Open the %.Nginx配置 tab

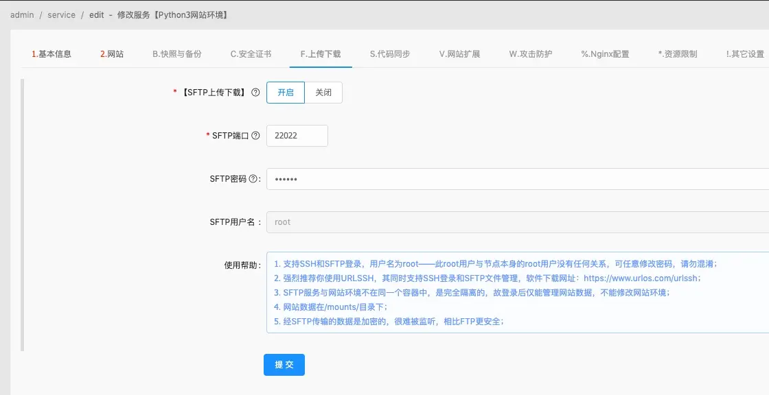pos(605,54)
